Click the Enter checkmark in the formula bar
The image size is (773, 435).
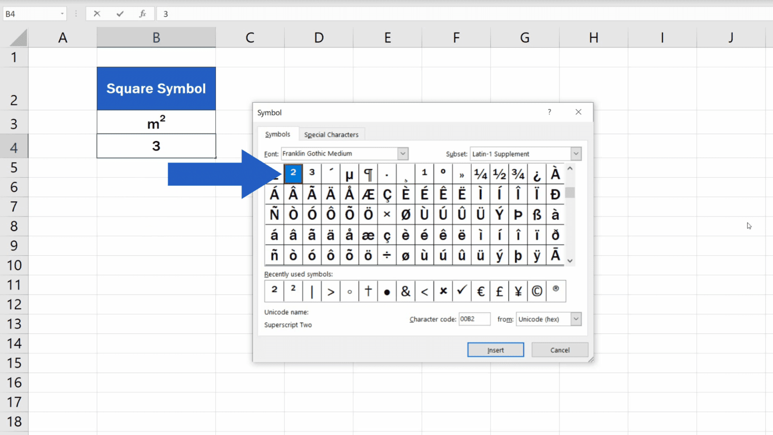pyautogui.click(x=119, y=14)
